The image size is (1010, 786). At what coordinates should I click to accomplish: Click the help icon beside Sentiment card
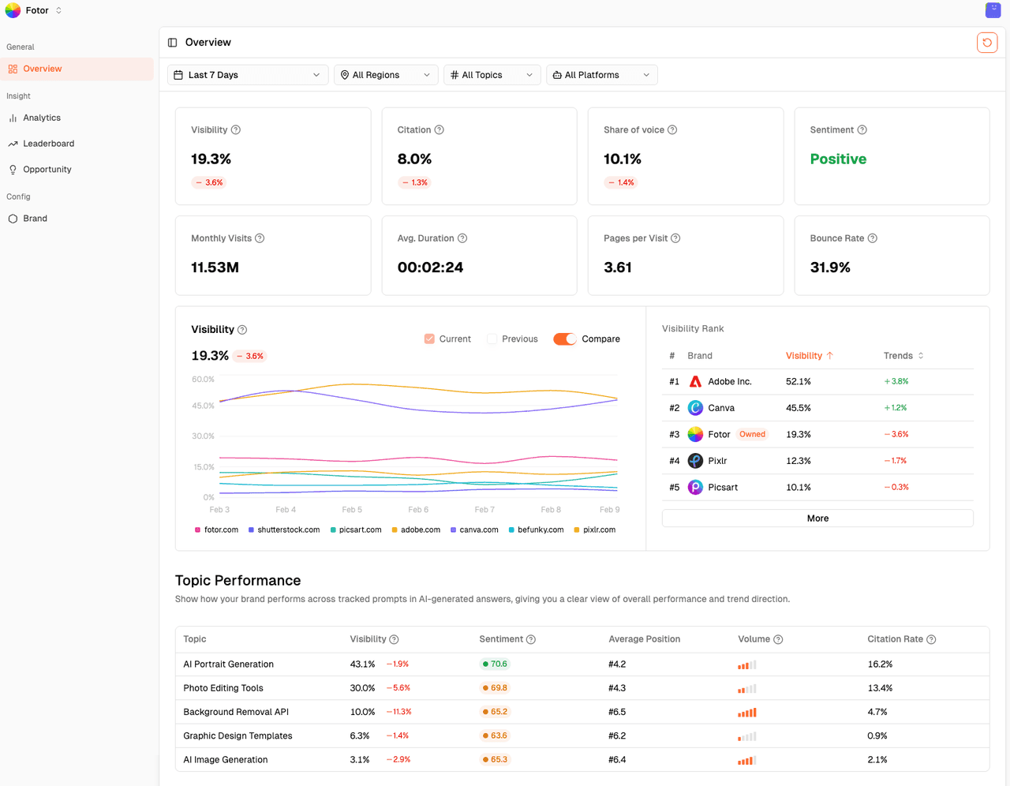click(x=862, y=130)
